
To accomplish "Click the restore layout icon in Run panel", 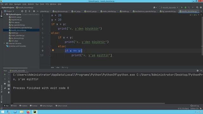I will pos(5,84).
